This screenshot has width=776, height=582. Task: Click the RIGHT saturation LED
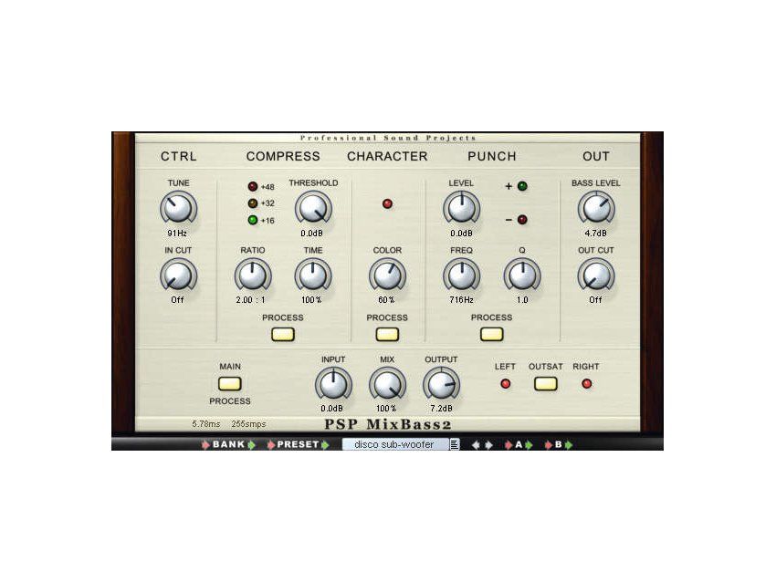pos(586,383)
